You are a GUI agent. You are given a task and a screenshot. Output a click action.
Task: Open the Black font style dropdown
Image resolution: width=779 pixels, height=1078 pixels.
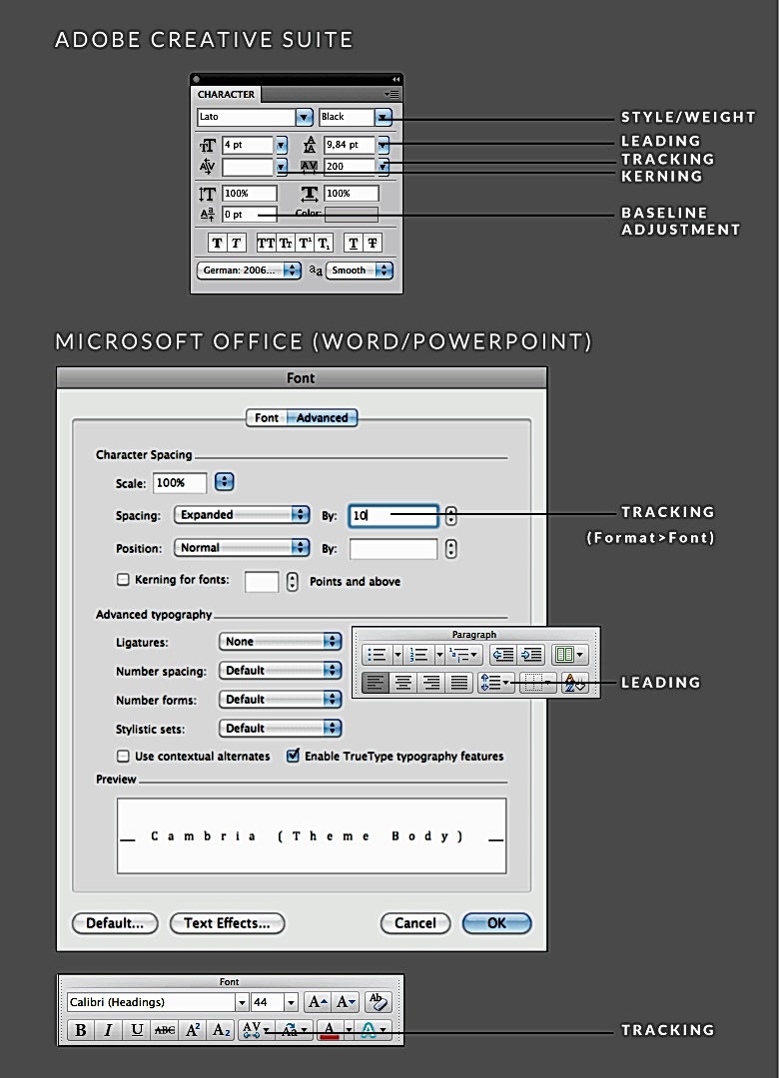click(384, 117)
